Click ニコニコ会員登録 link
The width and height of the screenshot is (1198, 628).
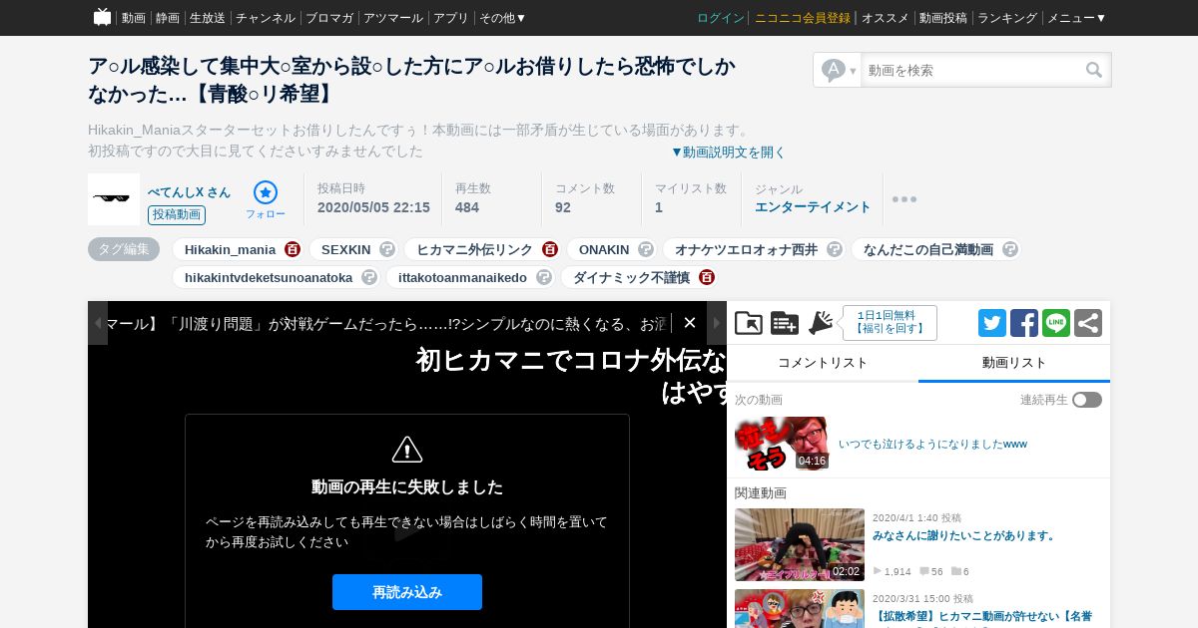[803, 18]
